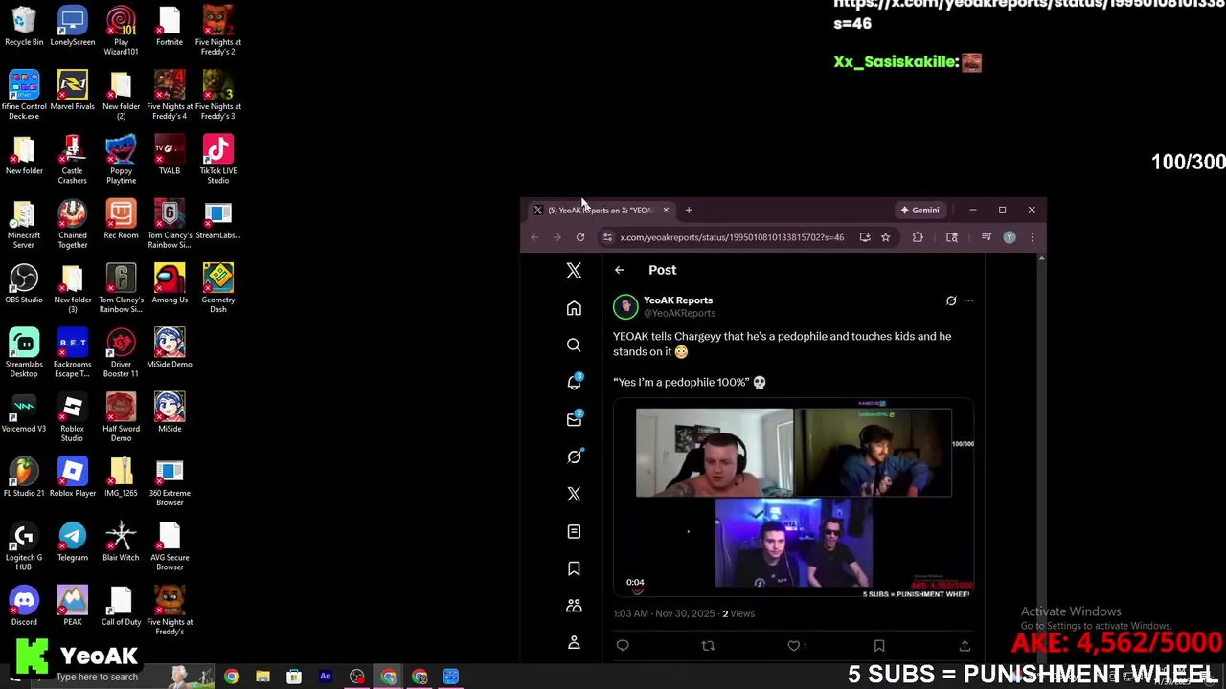
Task: Select Voicemod V3 desktop icon
Action: tap(24, 412)
